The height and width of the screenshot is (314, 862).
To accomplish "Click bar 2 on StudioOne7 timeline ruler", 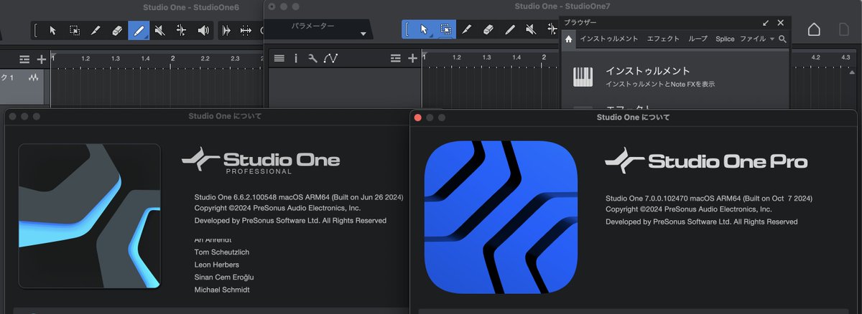I will [x=544, y=57].
